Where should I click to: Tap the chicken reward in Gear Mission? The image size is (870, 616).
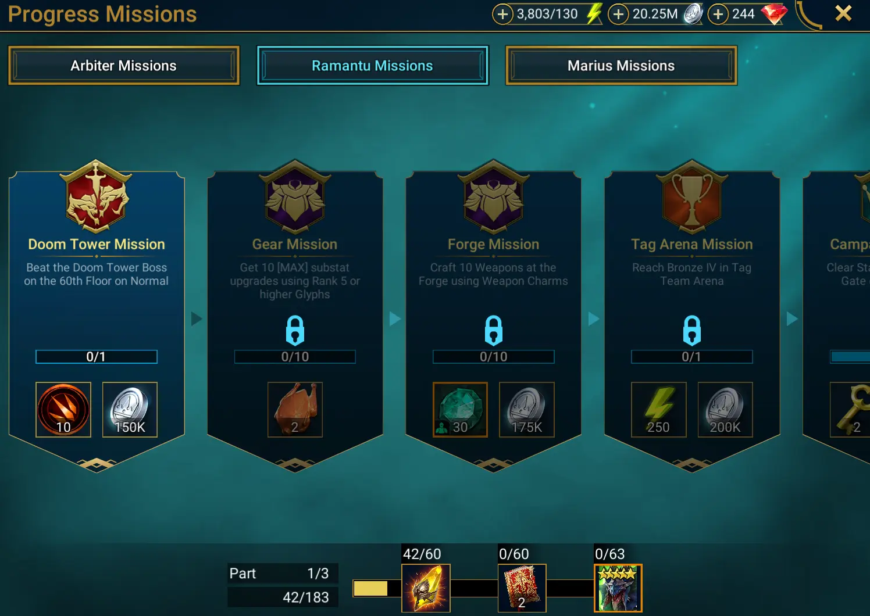coord(295,410)
